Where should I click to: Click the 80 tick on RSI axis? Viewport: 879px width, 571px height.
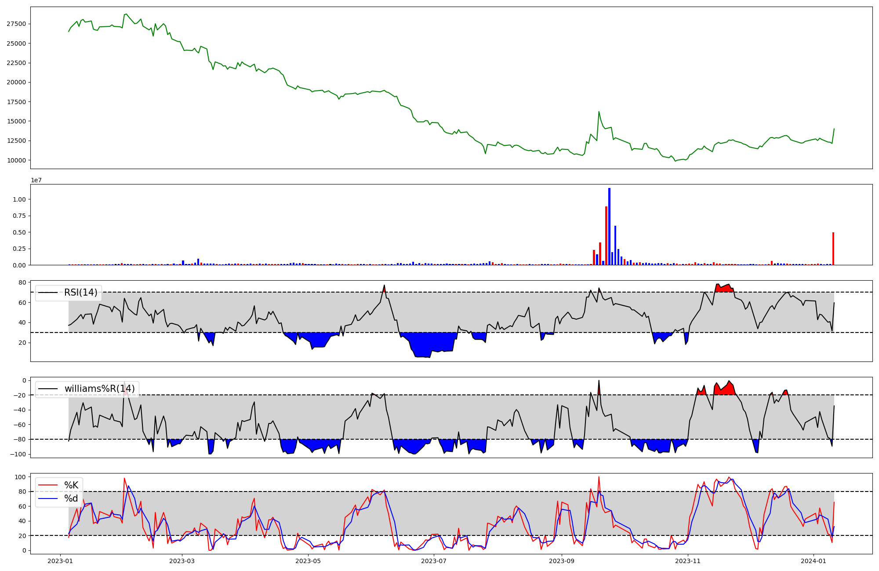(22, 282)
